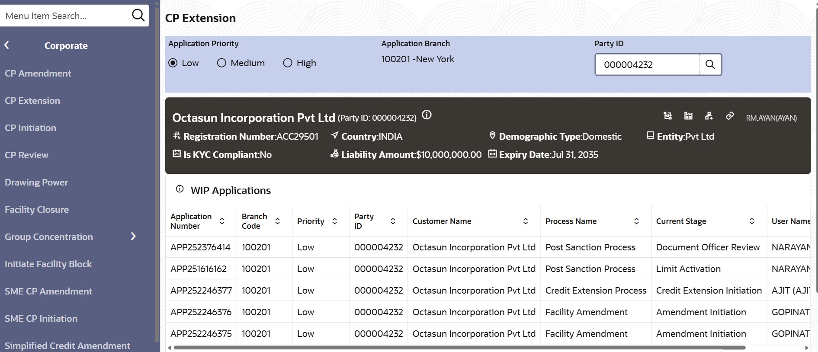Viewport: 818px width, 352px height.
Task: Click application number APP251616162
Action: (x=199, y=269)
